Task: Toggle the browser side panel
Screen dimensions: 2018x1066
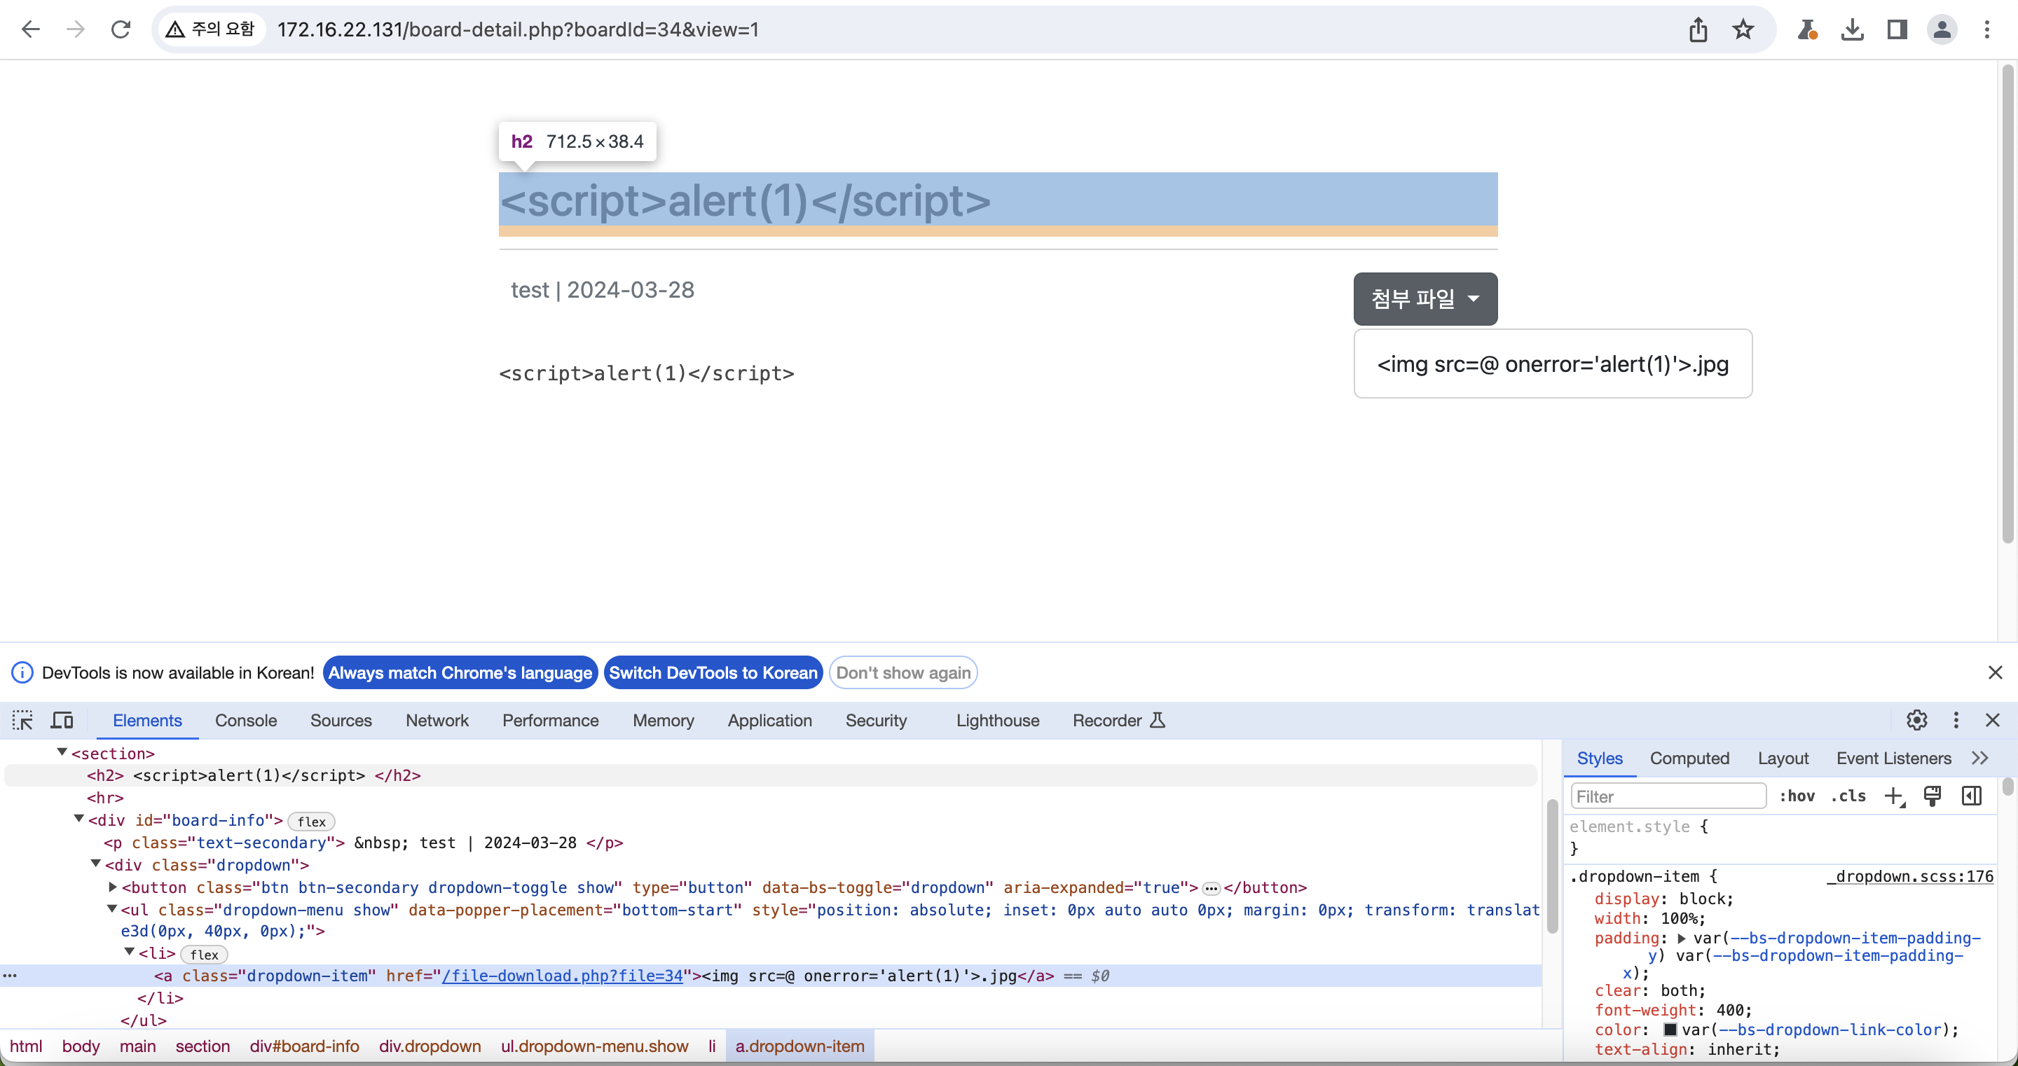Action: [x=1897, y=29]
